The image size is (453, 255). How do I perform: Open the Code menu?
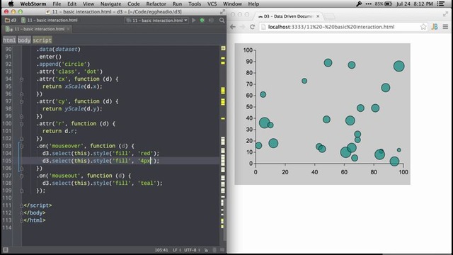[x=134, y=4]
